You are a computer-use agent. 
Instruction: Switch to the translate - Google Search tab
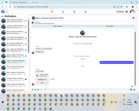pos(22,2)
